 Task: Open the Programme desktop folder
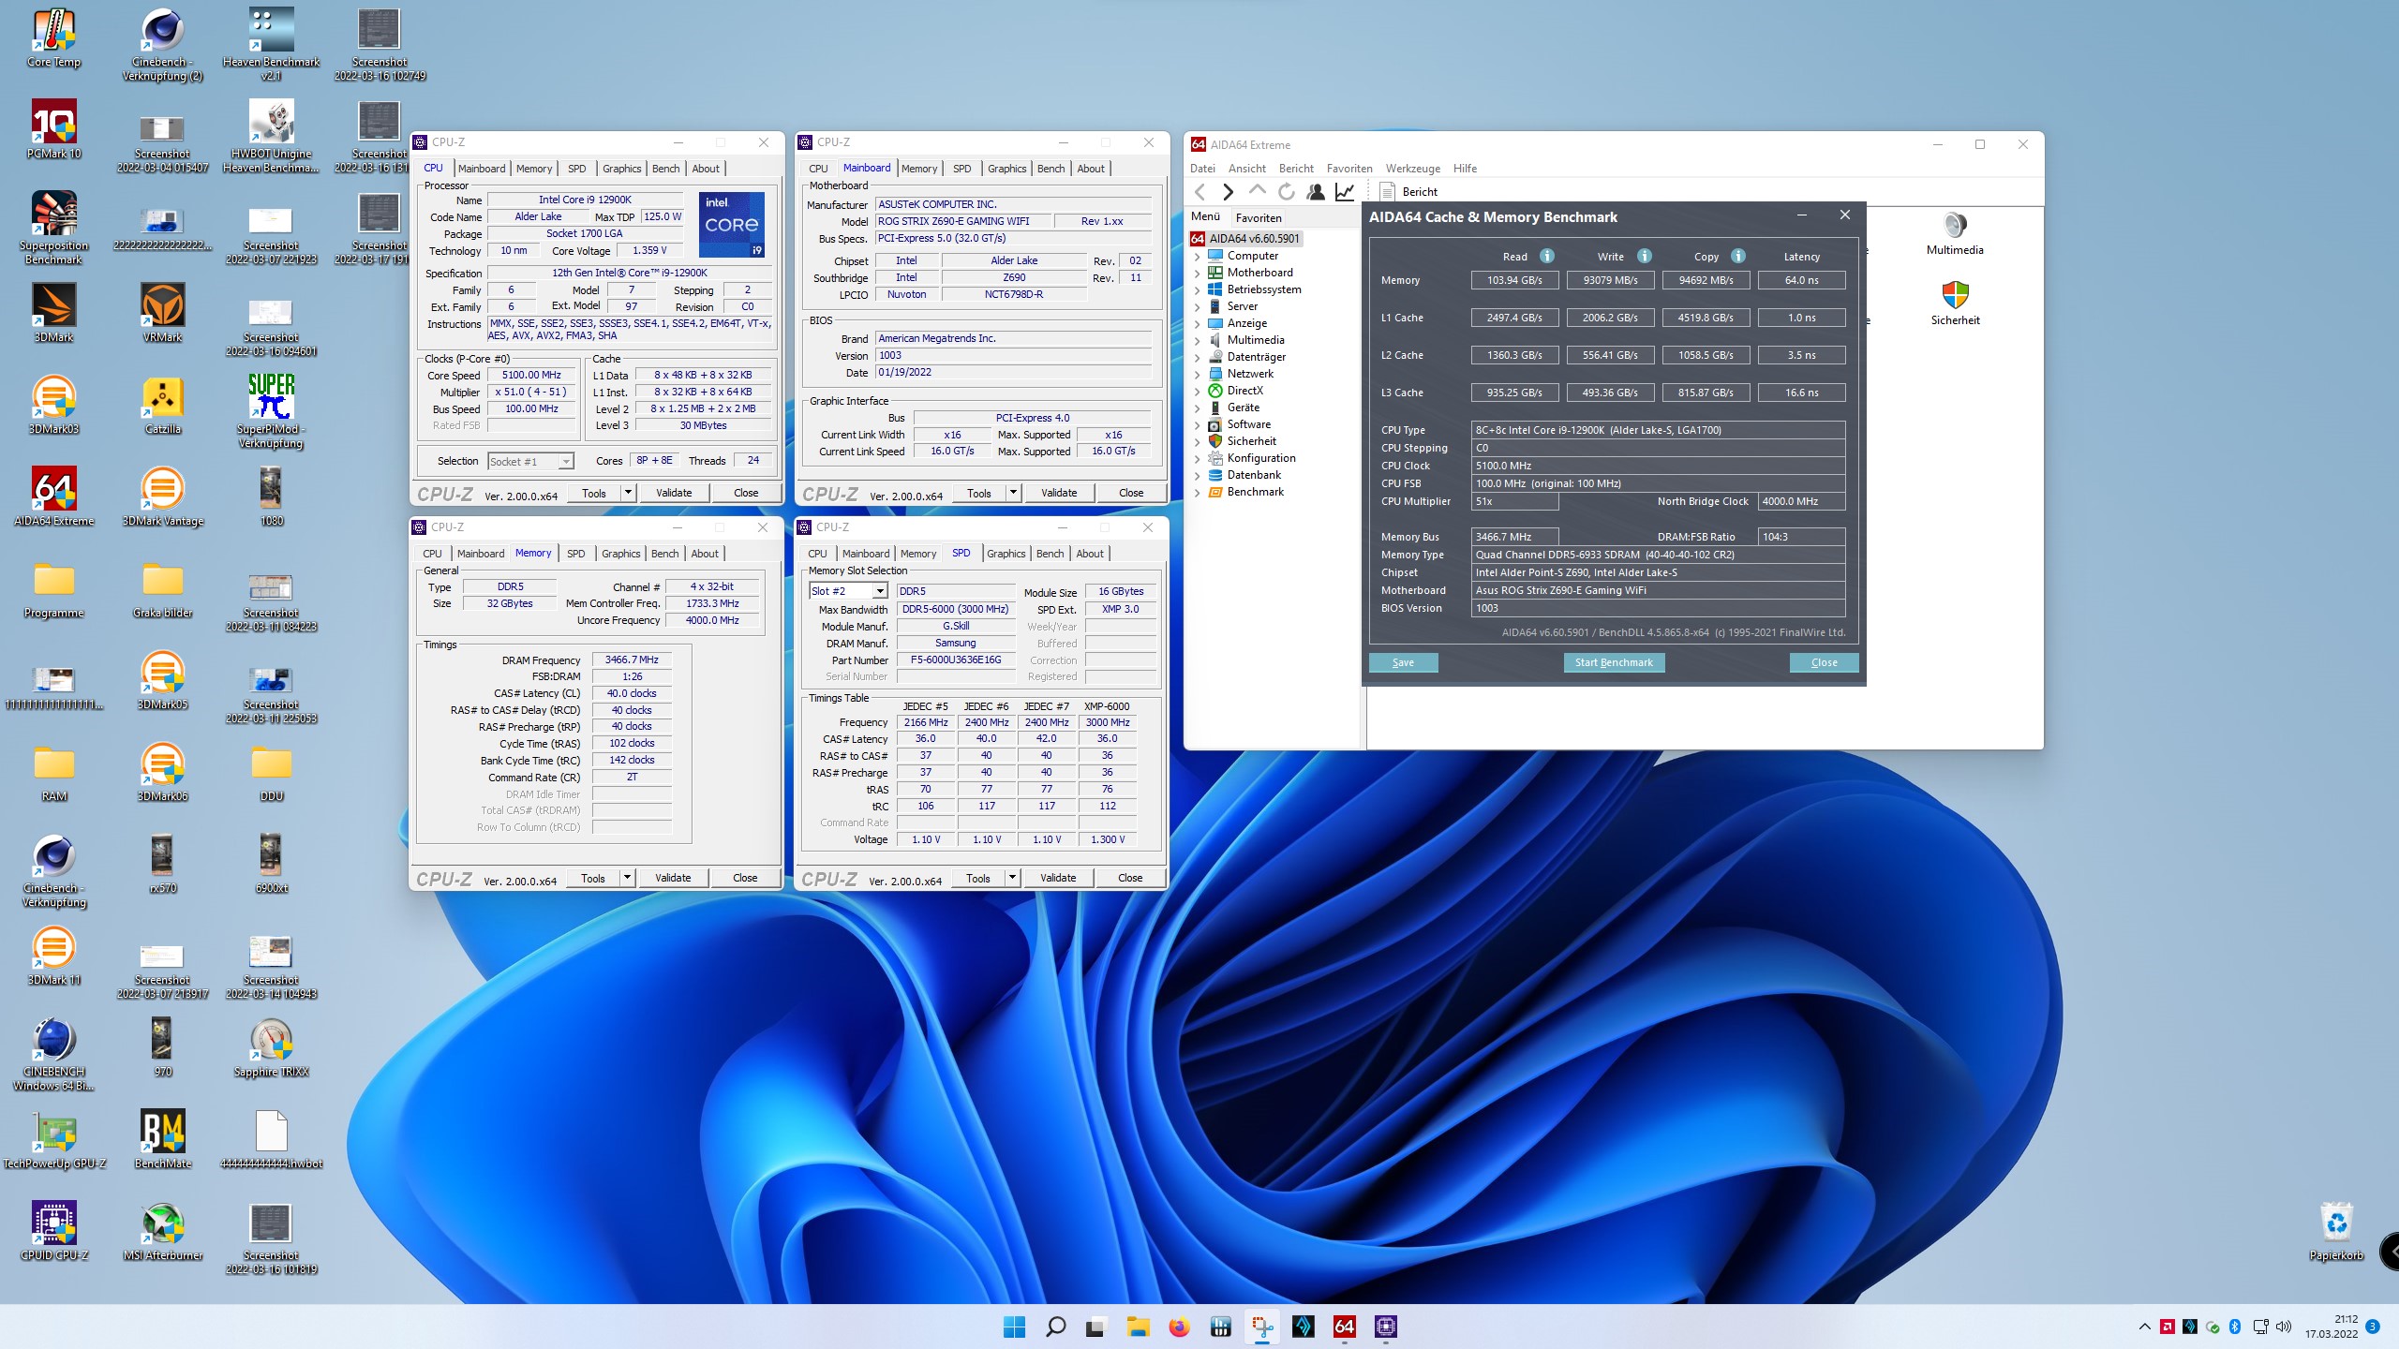tap(54, 588)
